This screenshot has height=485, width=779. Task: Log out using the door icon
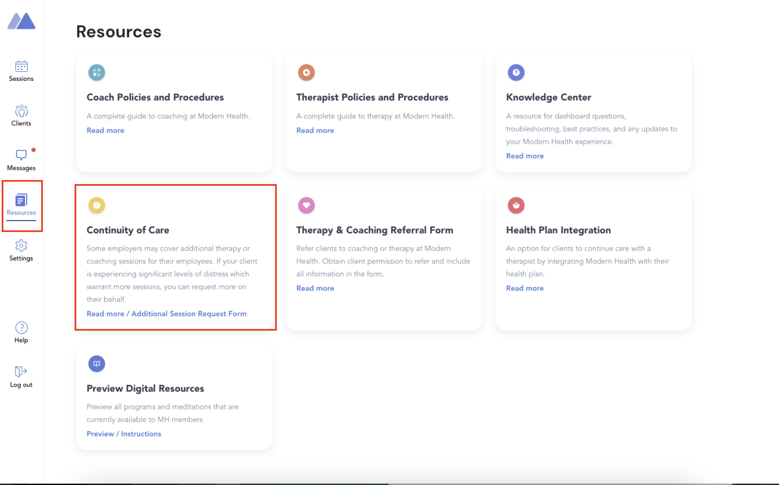click(x=21, y=372)
